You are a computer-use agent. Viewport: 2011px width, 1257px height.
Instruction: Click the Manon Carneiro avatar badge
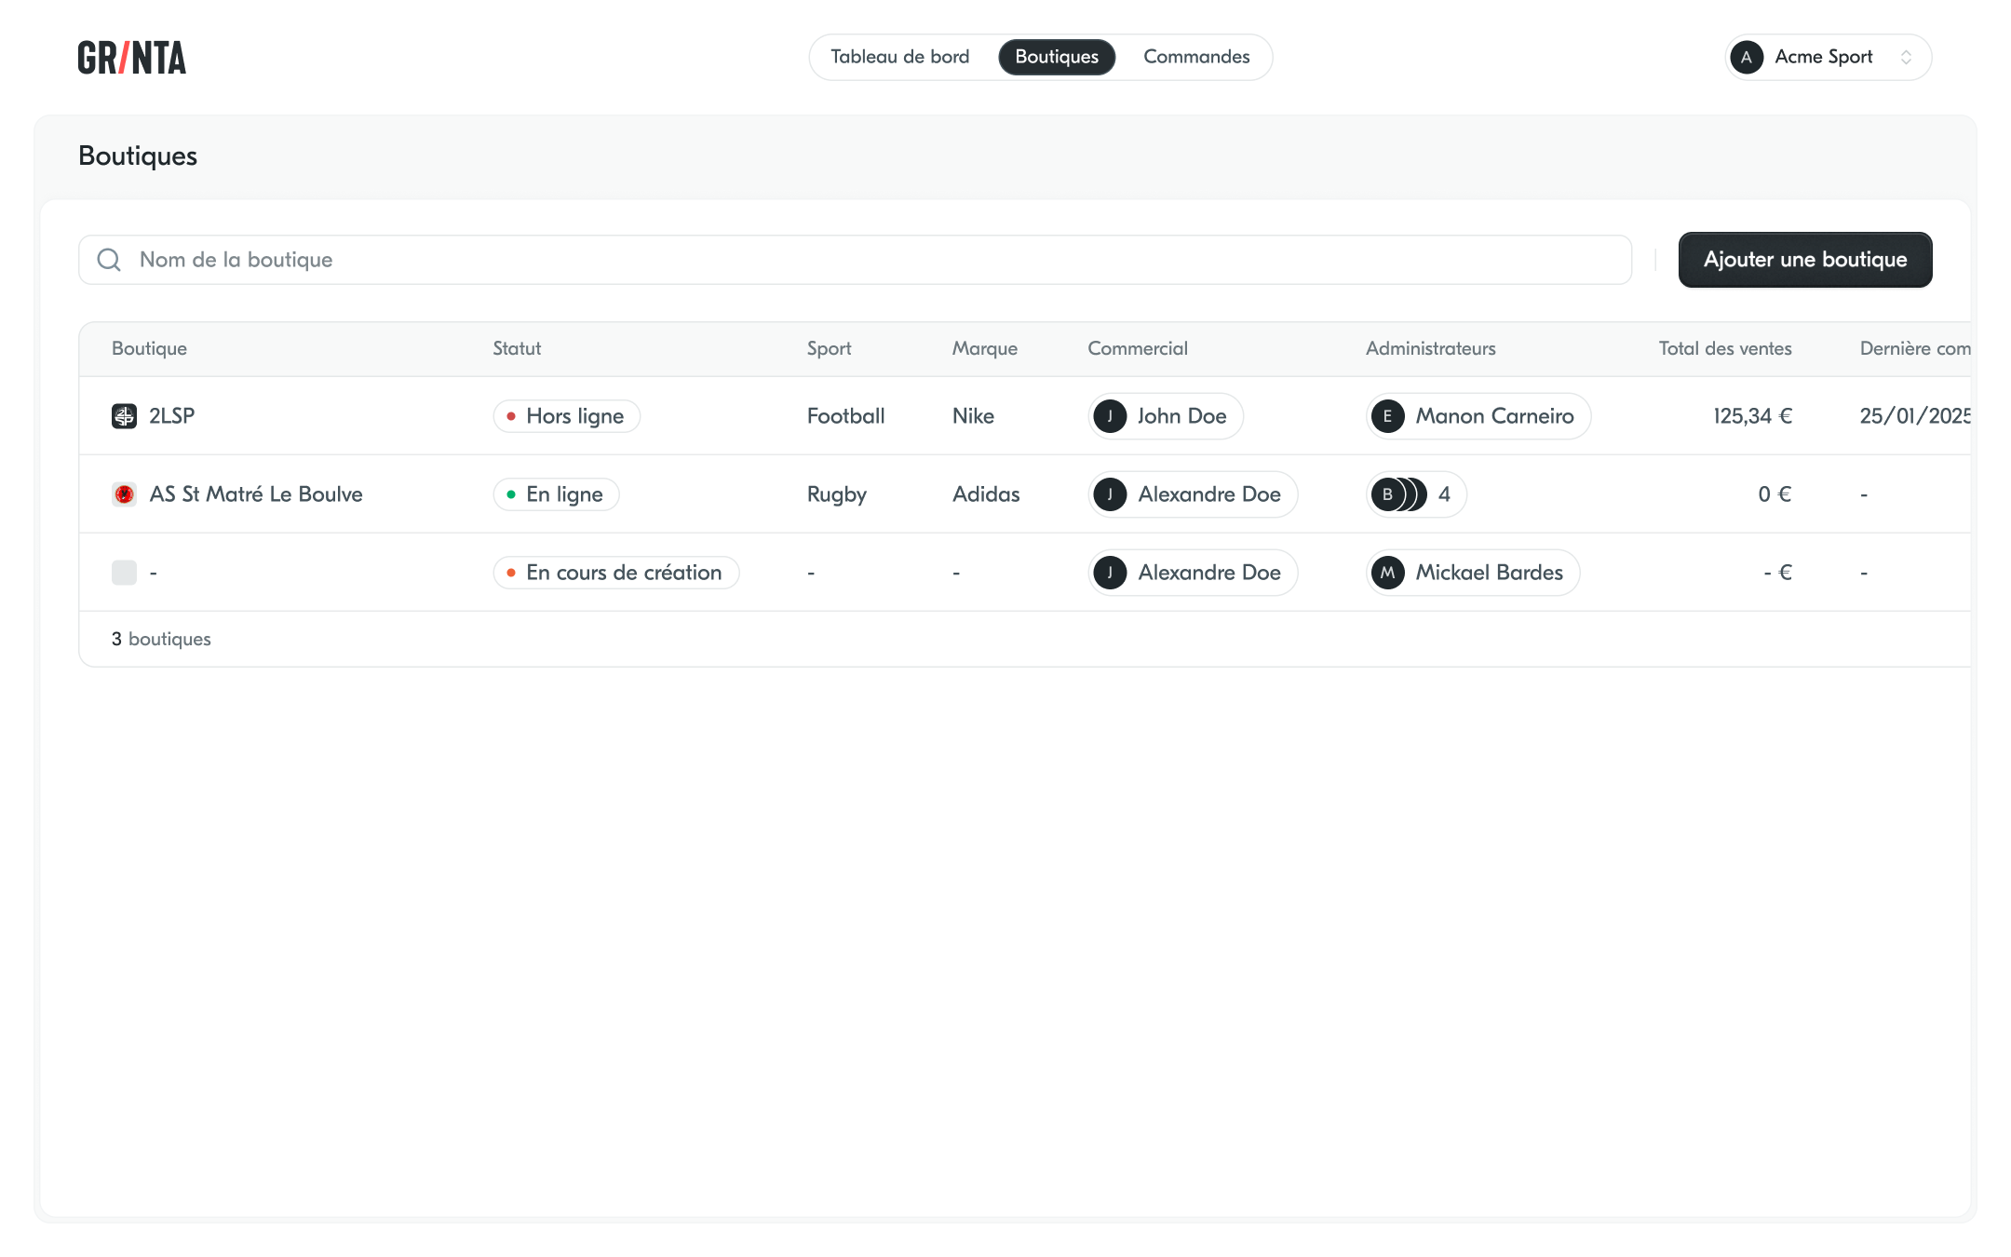1387,416
